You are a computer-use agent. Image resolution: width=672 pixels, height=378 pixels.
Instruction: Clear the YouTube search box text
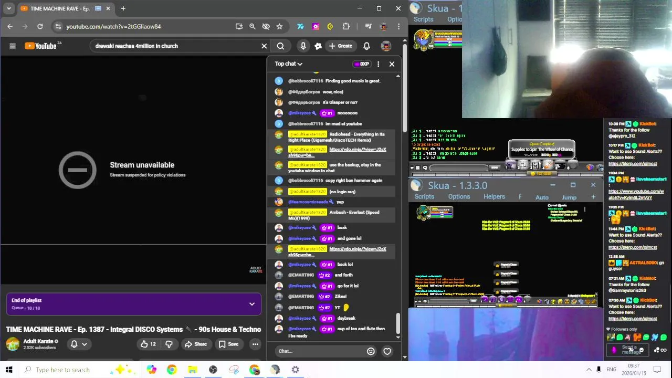(264, 46)
